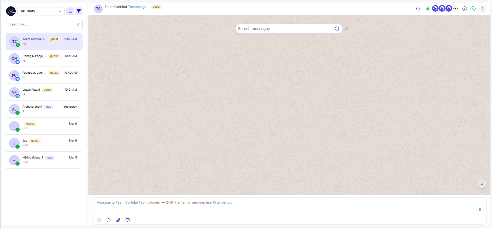Click the WhatsApp channel icon in header

coord(473,9)
